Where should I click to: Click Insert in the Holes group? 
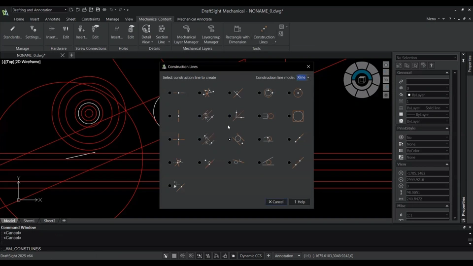(x=117, y=33)
